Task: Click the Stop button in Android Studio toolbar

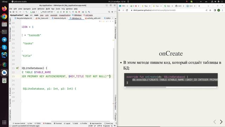Action: (x=79, y=12)
